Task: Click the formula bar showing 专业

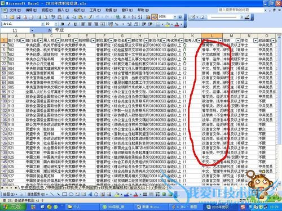Action: click(x=168, y=30)
